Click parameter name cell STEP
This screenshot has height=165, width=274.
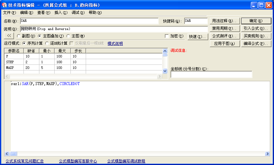tap(14, 62)
